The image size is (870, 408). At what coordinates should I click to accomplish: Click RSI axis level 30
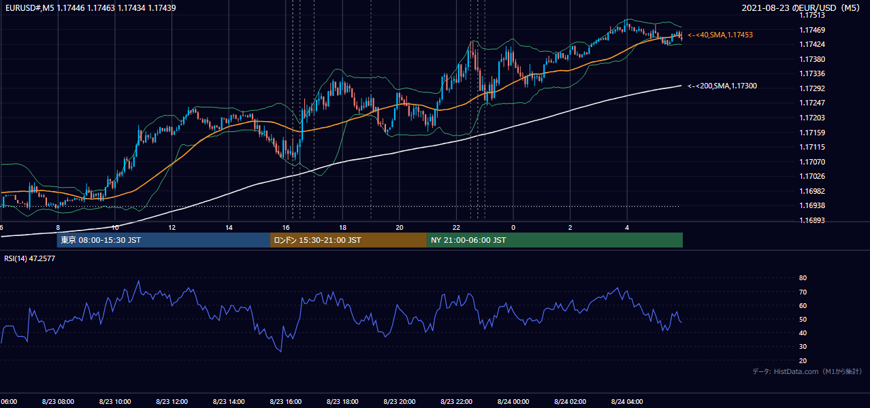coord(803,347)
